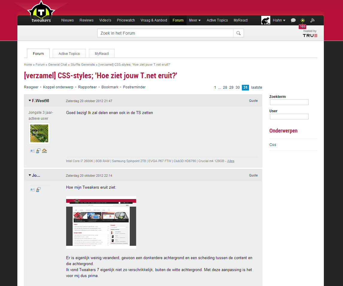Image resolution: width=343 pixels, height=286 pixels.
Task: Click the User input field
Action: 289,117
